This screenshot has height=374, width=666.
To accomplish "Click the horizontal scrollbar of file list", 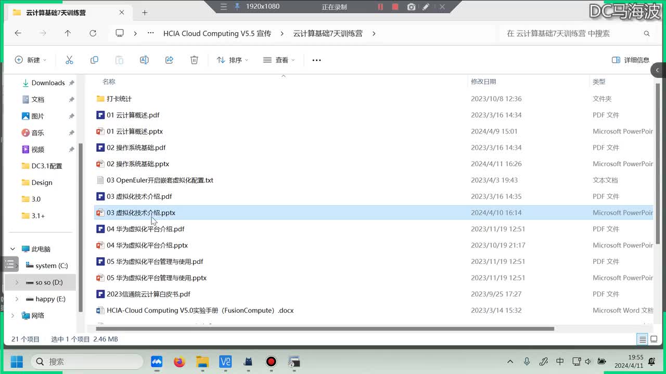I will pos(325,328).
